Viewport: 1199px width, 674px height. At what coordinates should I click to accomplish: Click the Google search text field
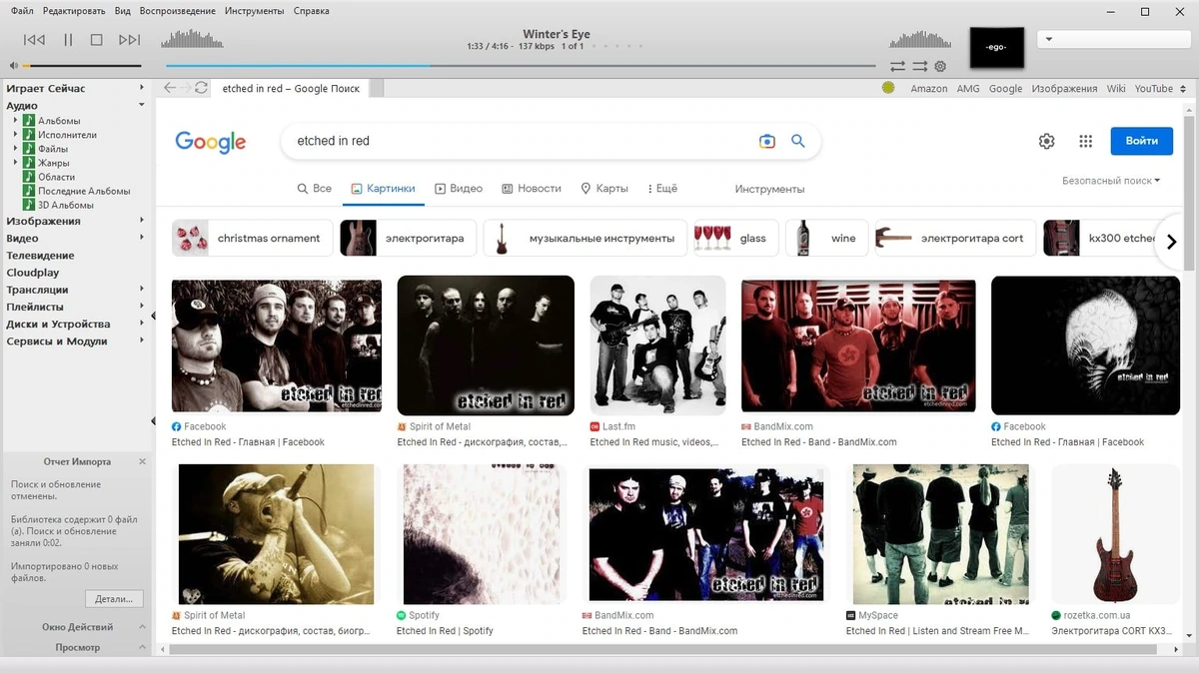coord(520,141)
